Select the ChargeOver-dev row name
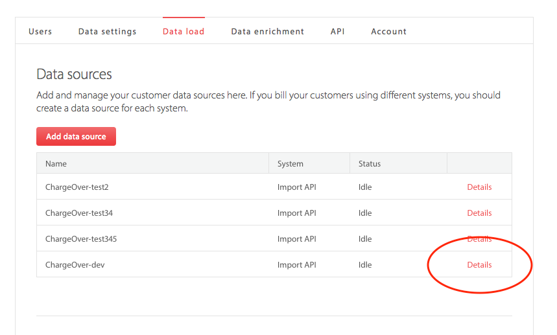Image resolution: width=557 pixels, height=335 pixels. [75, 265]
